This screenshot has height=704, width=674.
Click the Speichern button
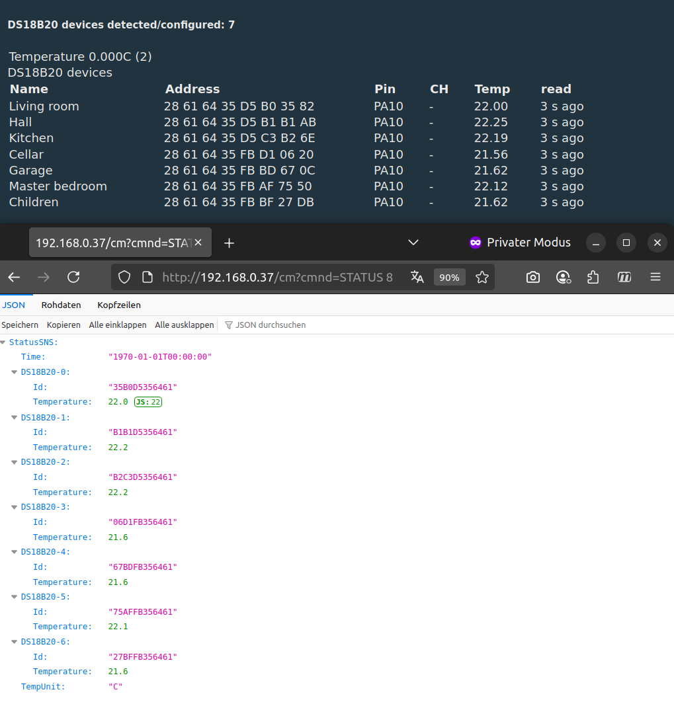(20, 325)
